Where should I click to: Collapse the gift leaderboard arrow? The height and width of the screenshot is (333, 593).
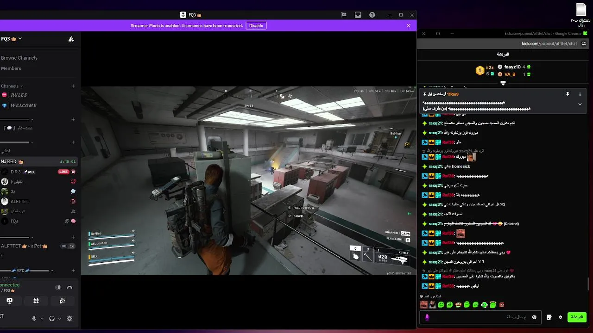503,83
